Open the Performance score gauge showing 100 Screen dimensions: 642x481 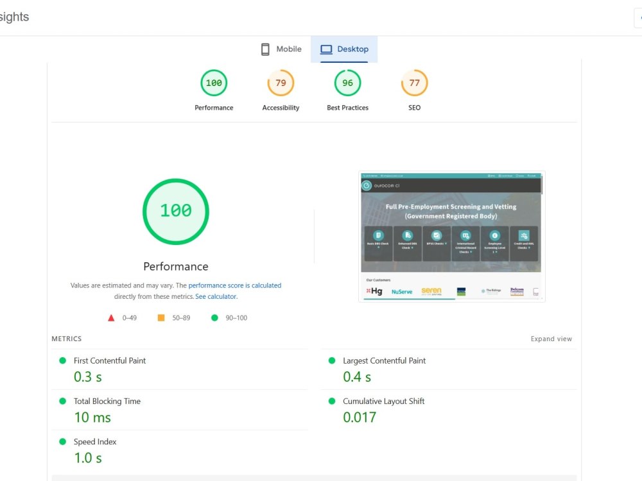[x=214, y=83]
